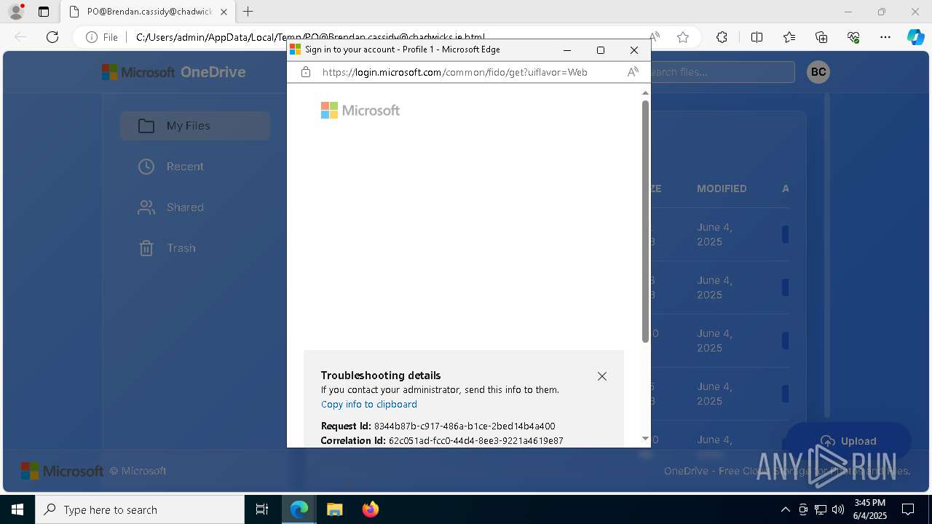Open the Extensions puzzle icon
This screenshot has width=932, height=524.
[x=722, y=37]
